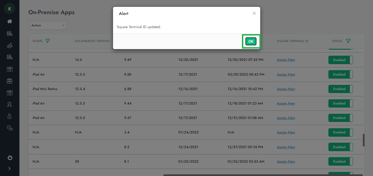Open the gift box icon in sidebar

(x=10, y=81)
